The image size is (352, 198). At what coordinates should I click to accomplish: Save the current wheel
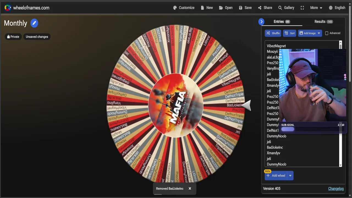245,8
